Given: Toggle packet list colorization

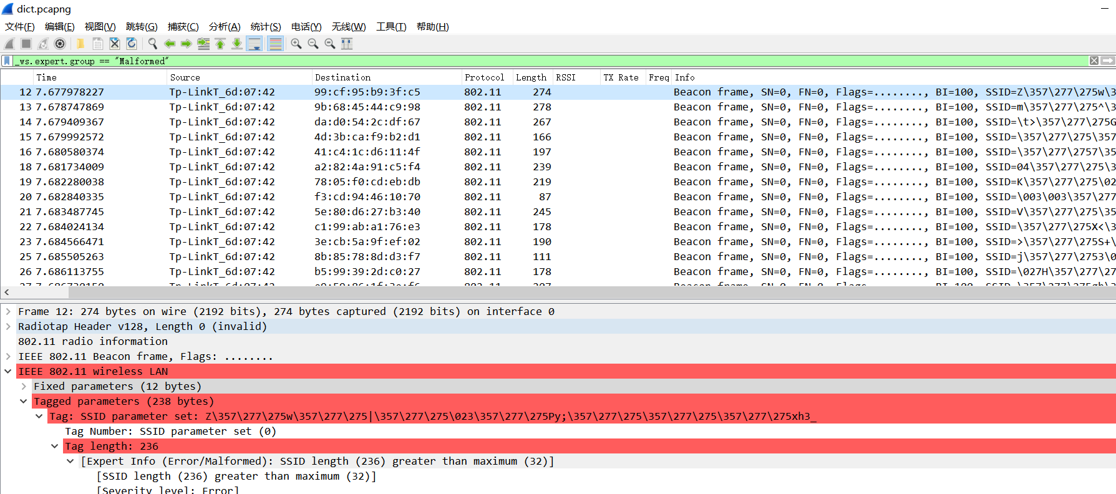Looking at the screenshot, I should 275,44.
